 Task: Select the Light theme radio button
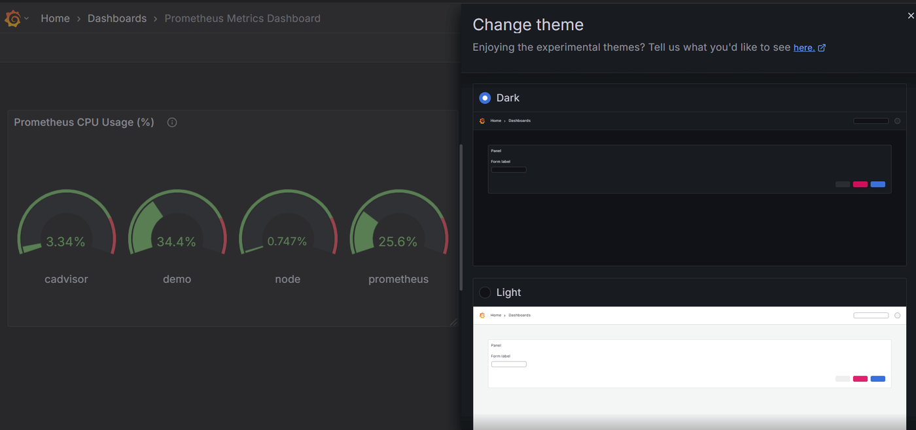point(485,292)
